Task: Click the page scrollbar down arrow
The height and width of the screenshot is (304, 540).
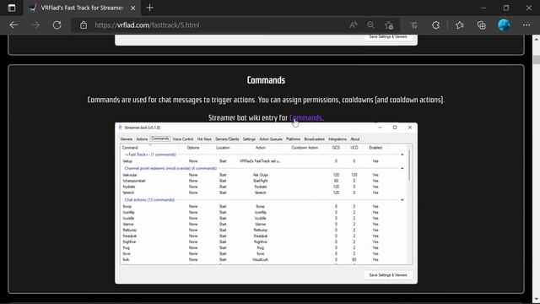Action: [537, 299]
